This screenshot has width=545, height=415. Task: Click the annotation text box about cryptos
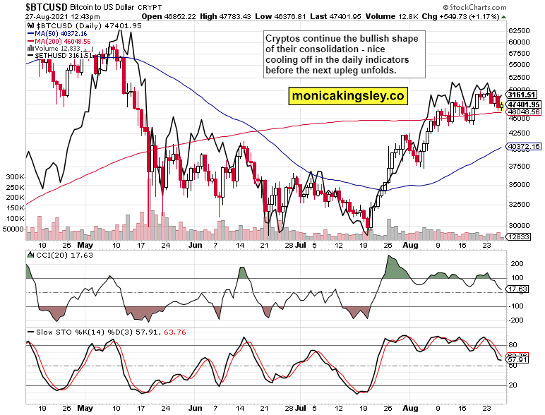click(x=345, y=55)
